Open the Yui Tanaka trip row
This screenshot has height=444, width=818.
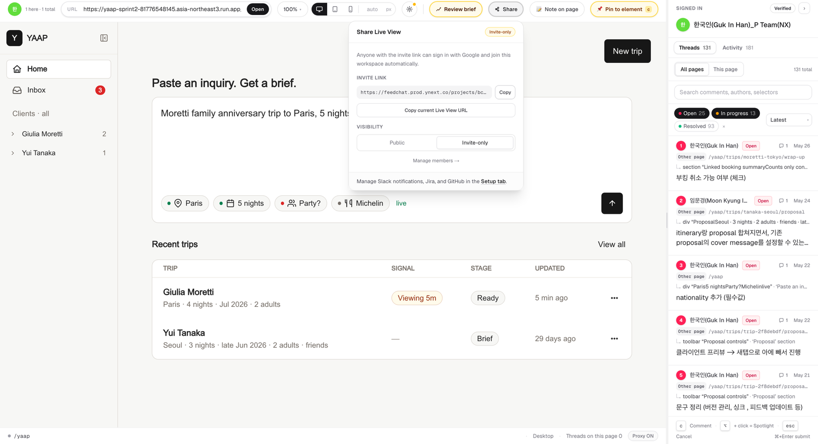(392, 339)
